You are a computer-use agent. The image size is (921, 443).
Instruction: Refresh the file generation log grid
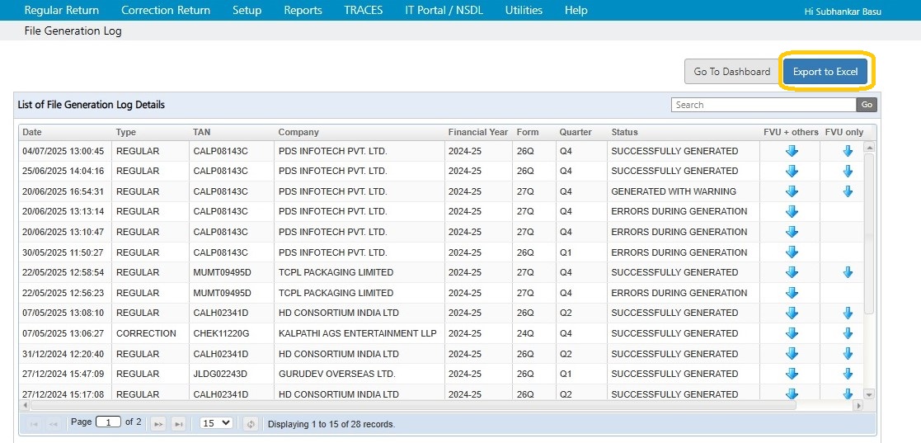coord(251,423)
